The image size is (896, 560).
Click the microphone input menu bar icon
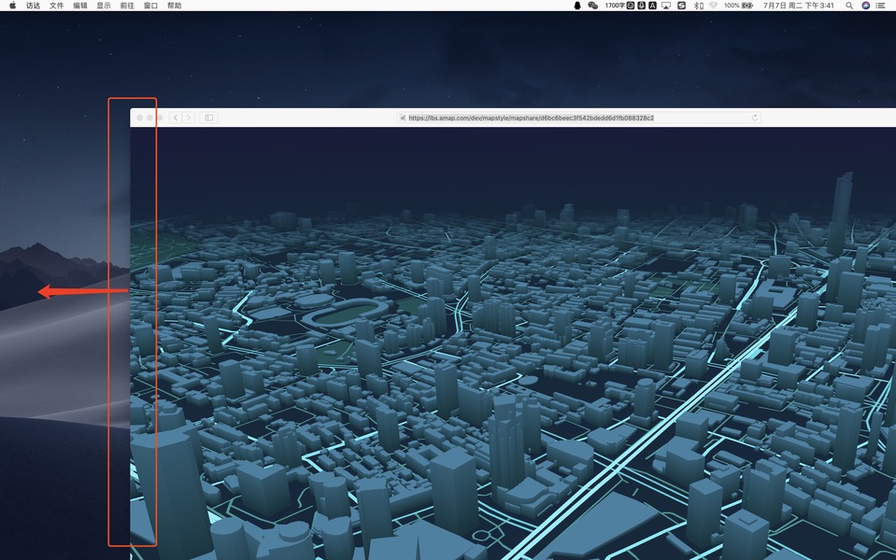click(x=641, y=6)
